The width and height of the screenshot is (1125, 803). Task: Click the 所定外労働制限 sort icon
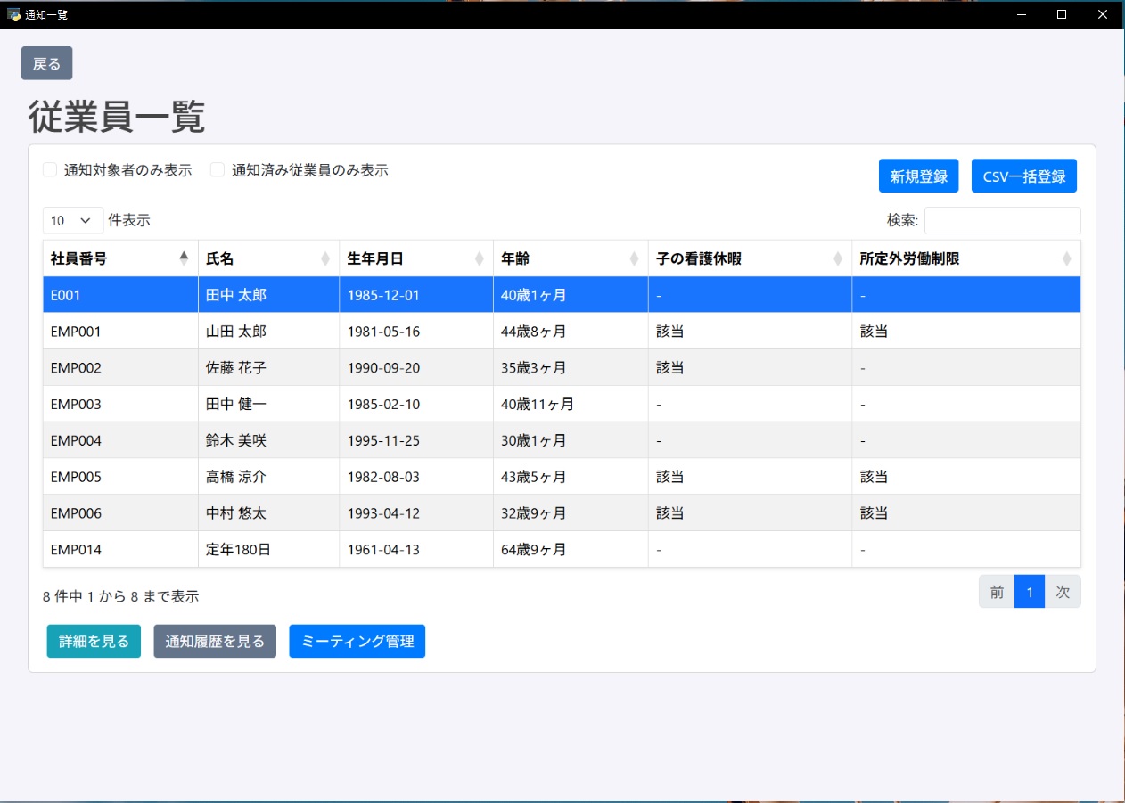click(x=1067, y=258)
